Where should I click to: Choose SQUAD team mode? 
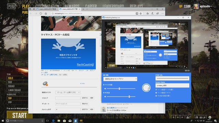pos(17,86)
